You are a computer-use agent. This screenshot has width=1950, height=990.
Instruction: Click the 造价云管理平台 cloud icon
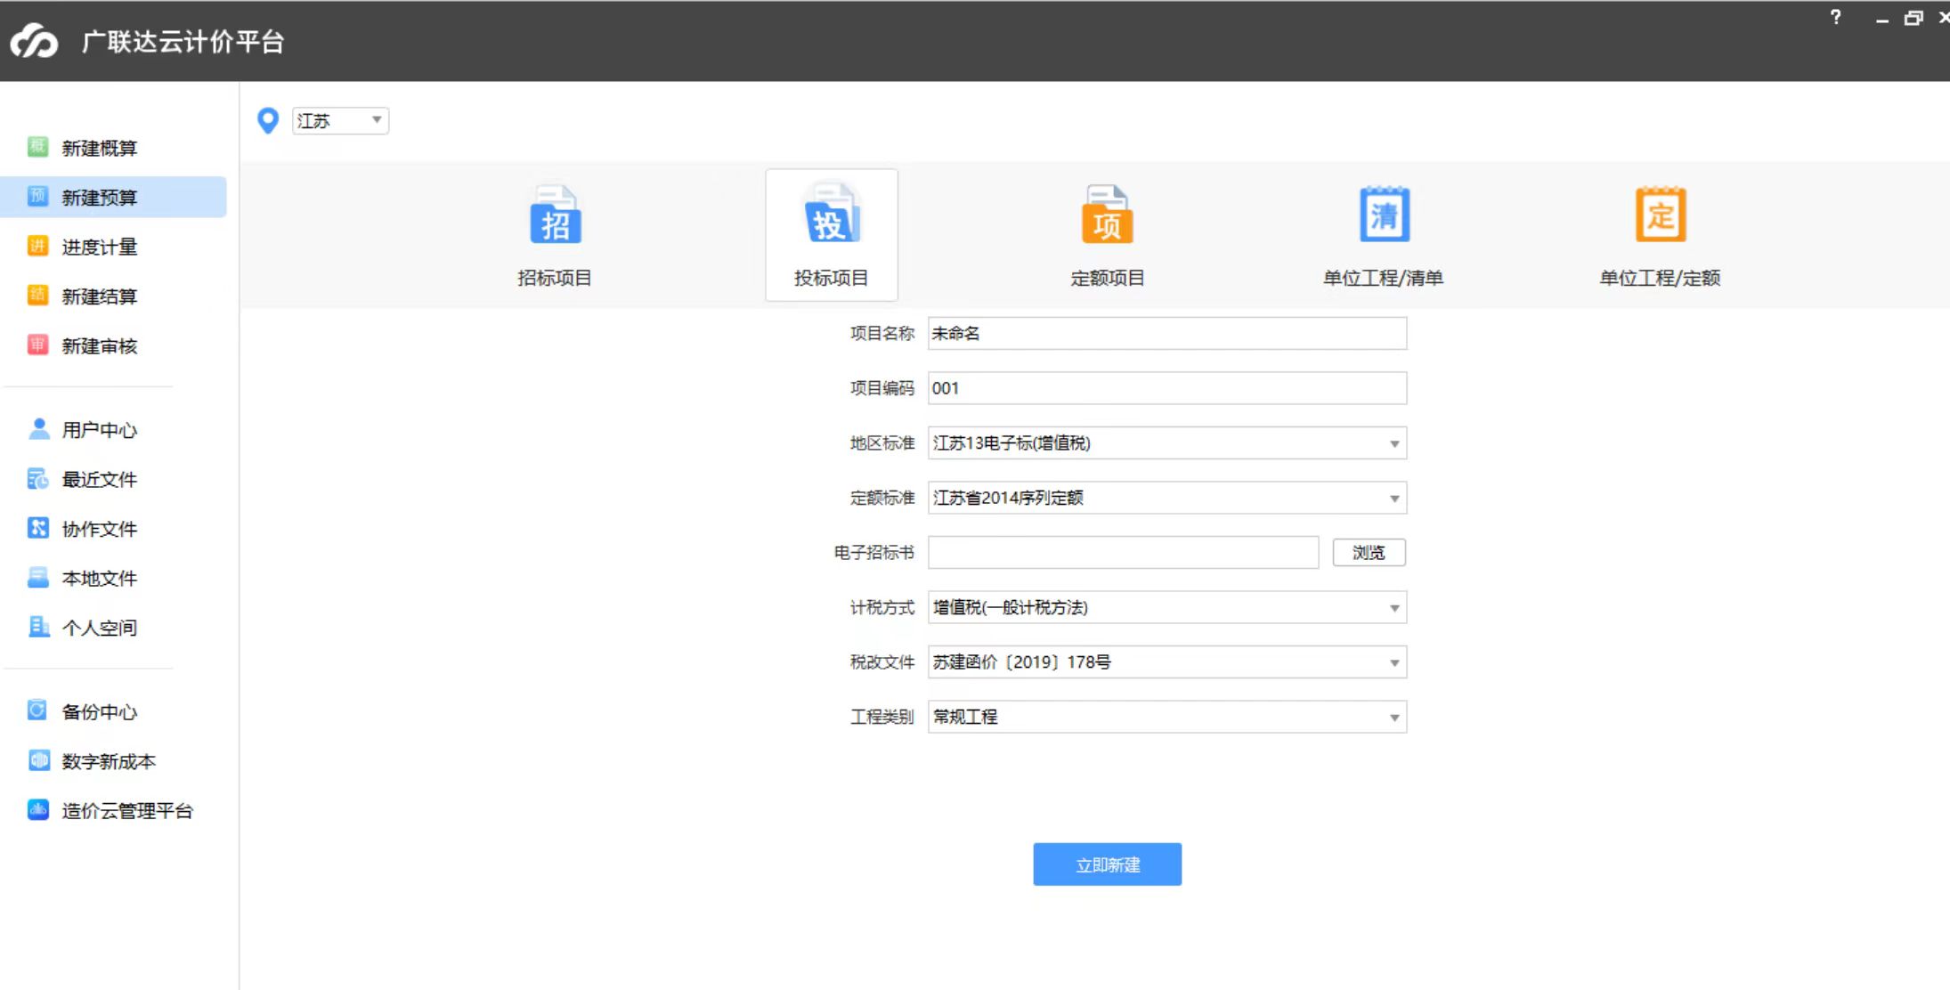[38, 809]
